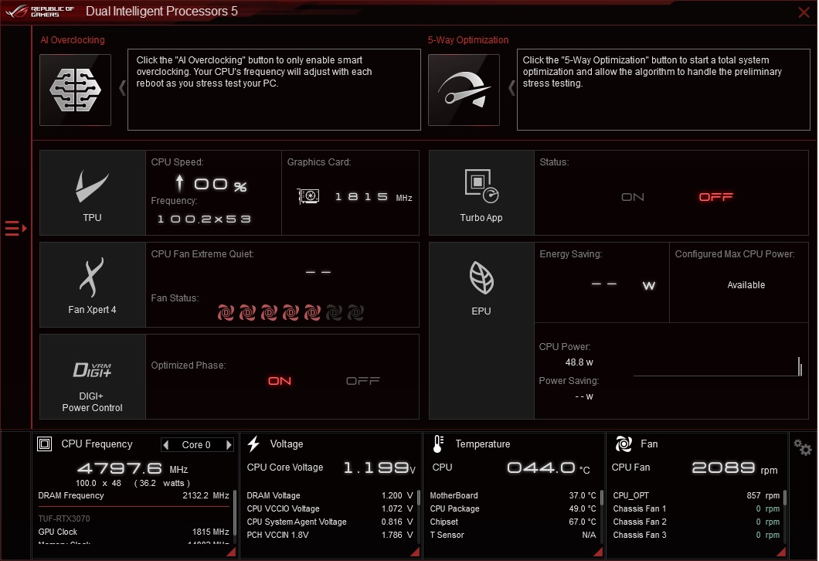Open the red sidebar menu icon
The height and width of the screenshot is (561, 819).
click(15, 228)
